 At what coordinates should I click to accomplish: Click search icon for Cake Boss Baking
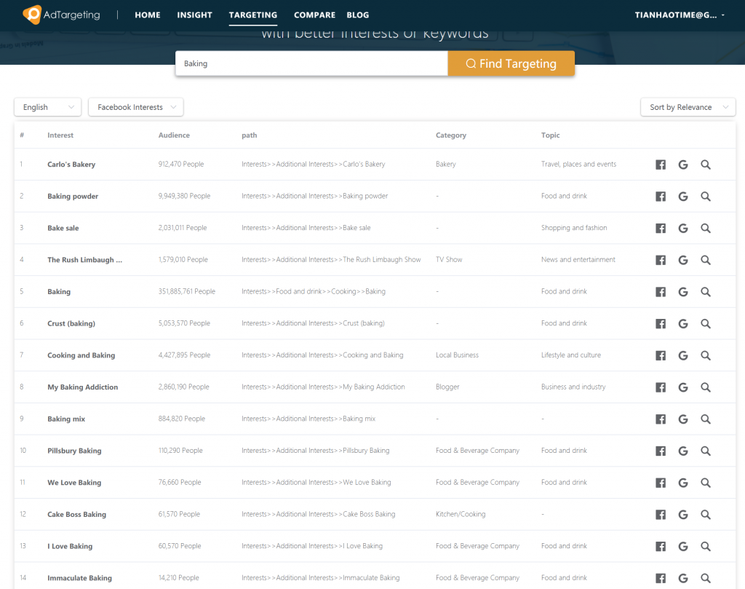(x=706, y=515)
